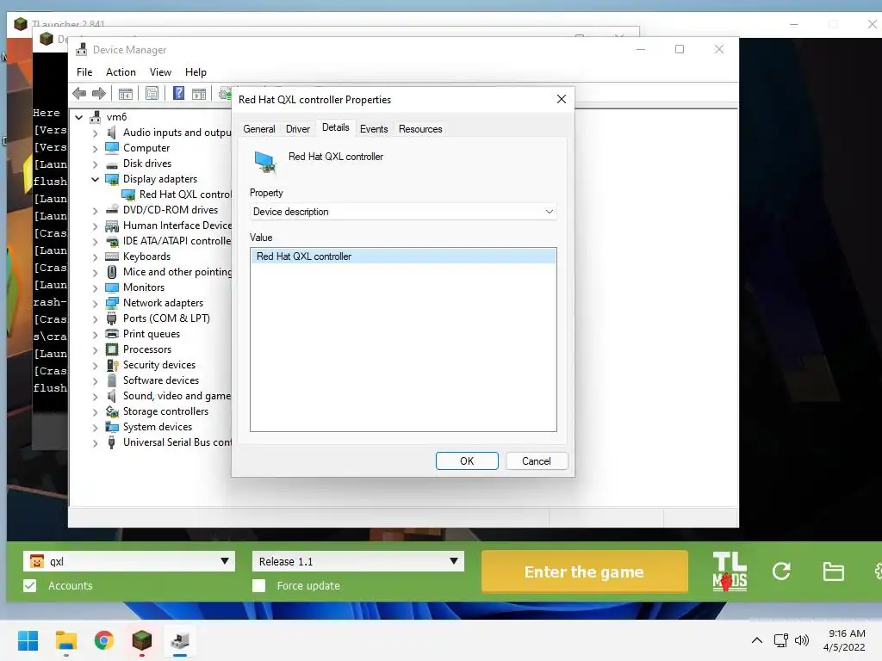This screenshot has height=661, width=882.
Task: Select Human Interface Devices in the tree
Action: [x=177, y=225]
